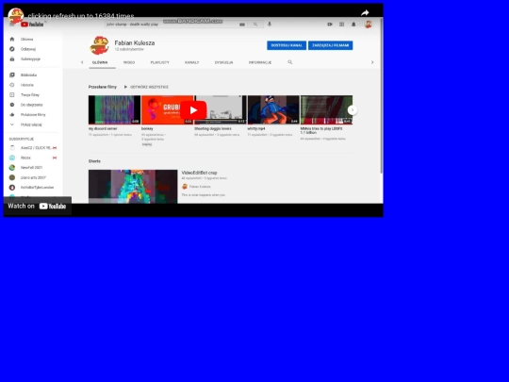Click the Przesłane filmy section heading
Viewport: 509px width, 382px height.
102,87
